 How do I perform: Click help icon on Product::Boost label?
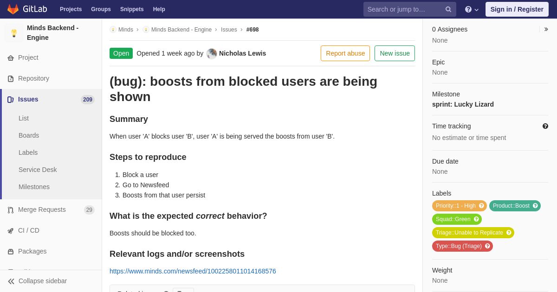click(535, 206)
